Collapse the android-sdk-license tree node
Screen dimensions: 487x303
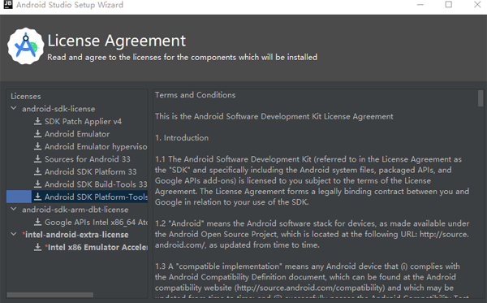[x=14, y=109]
